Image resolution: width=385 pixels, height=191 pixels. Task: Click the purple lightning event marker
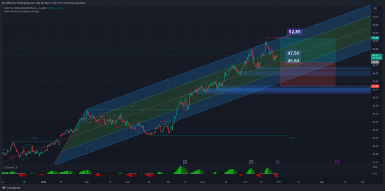coord(278,162)
